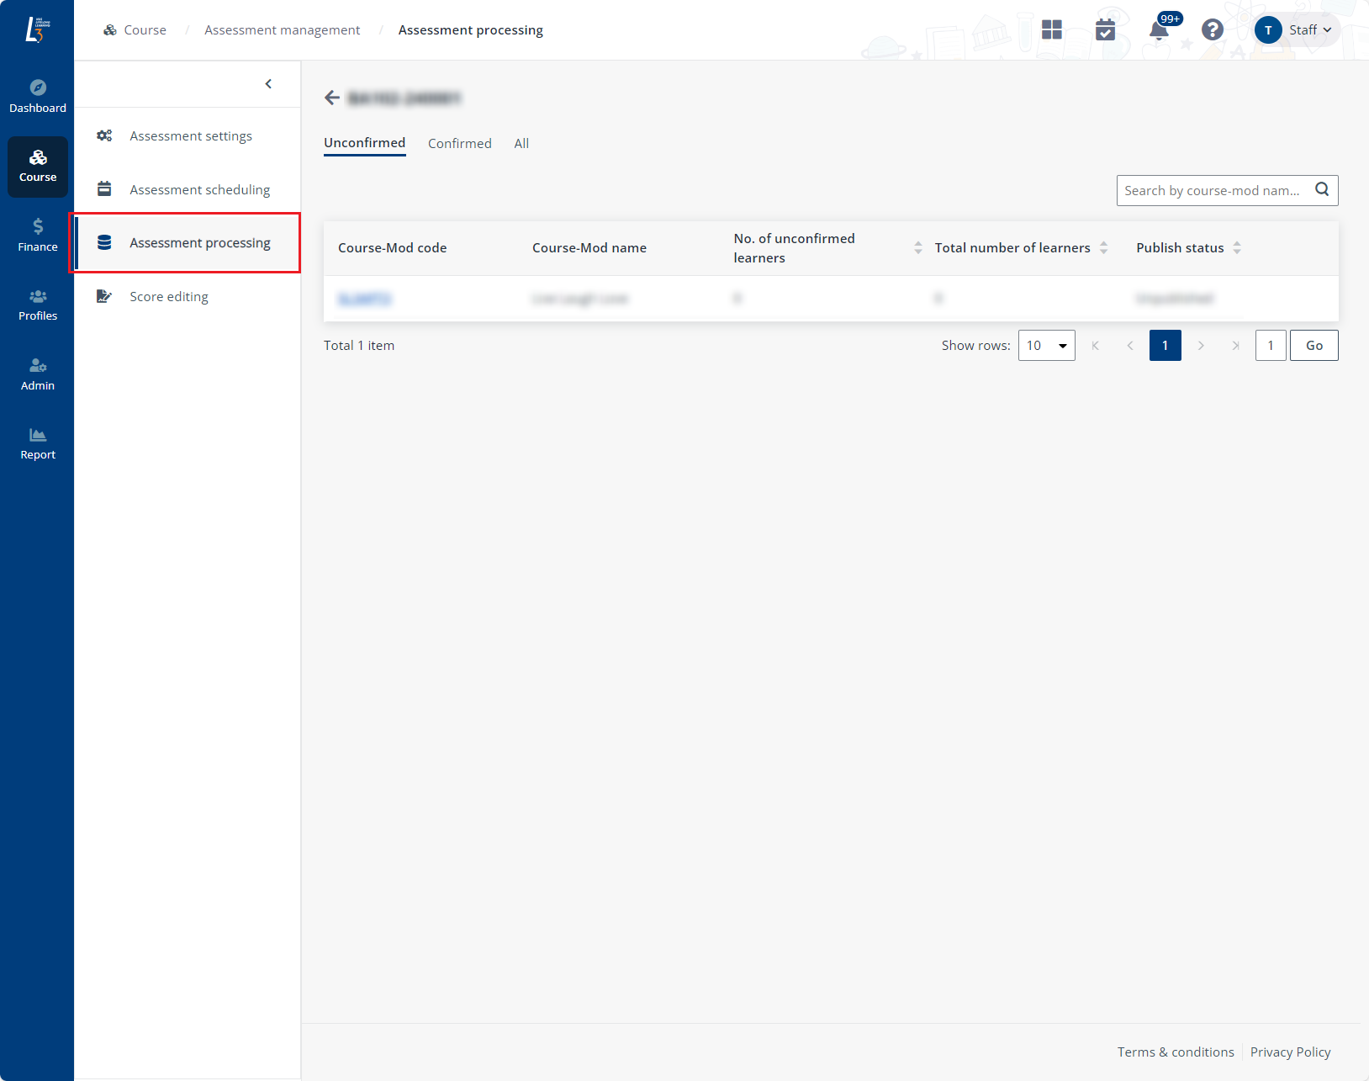Switch to the Confirmed tab
The image size is (1369, 1081).
tap(459, 144)
